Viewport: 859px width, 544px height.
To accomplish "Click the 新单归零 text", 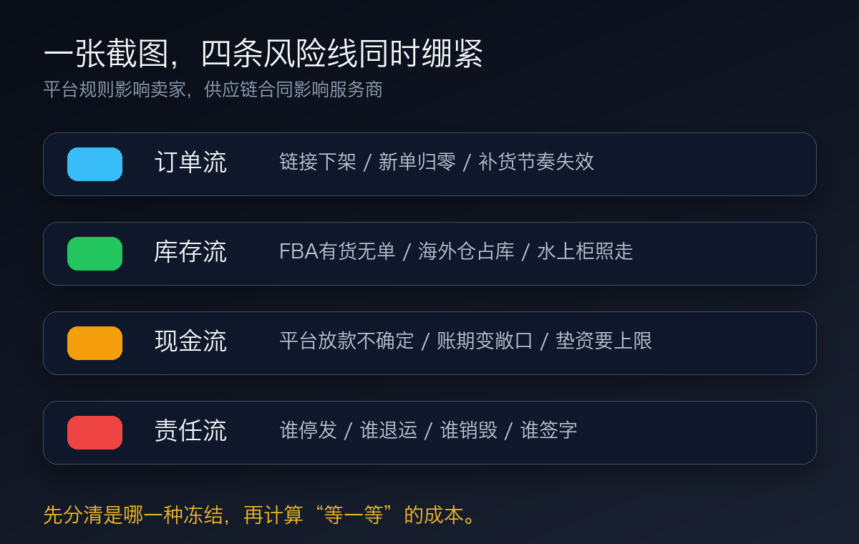I will coord(417,162).
